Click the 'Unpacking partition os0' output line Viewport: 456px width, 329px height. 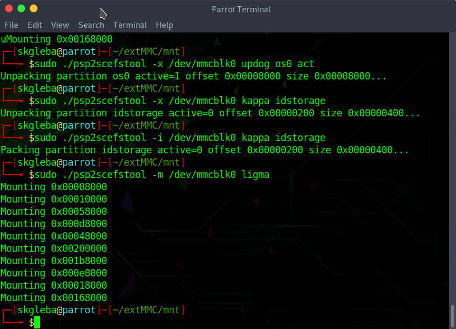click(x=193, y=76)
